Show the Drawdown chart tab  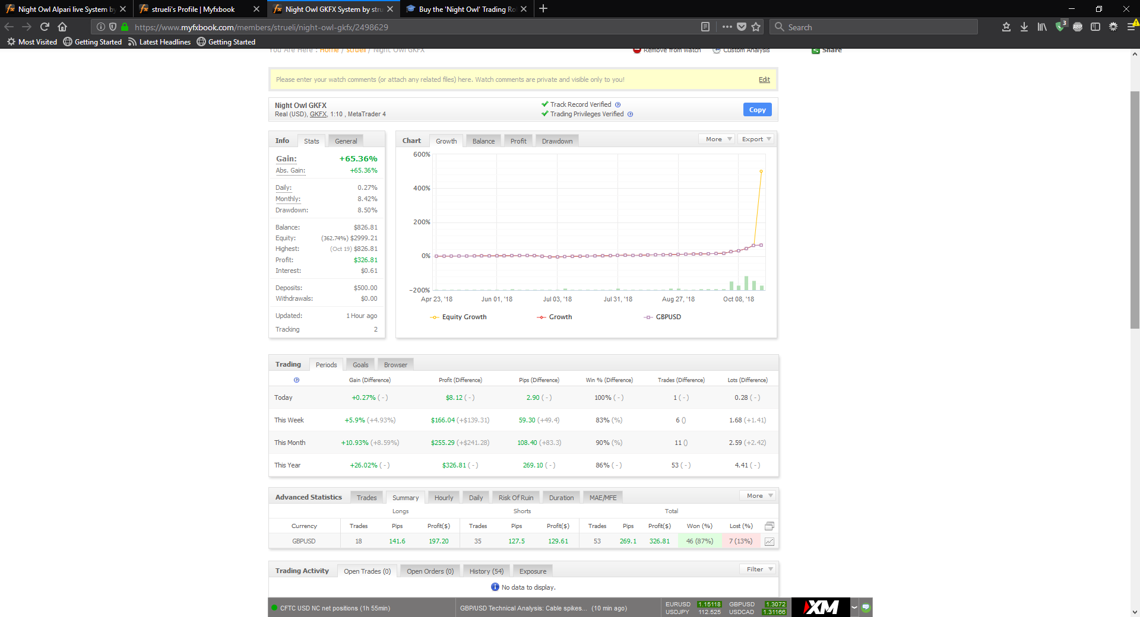click(x=557, y=141)
